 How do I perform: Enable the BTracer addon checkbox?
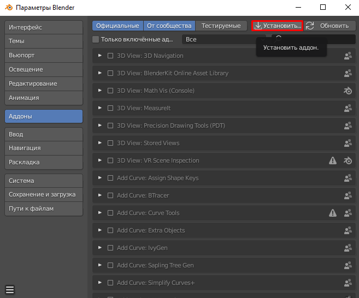[x=110, y=195]
